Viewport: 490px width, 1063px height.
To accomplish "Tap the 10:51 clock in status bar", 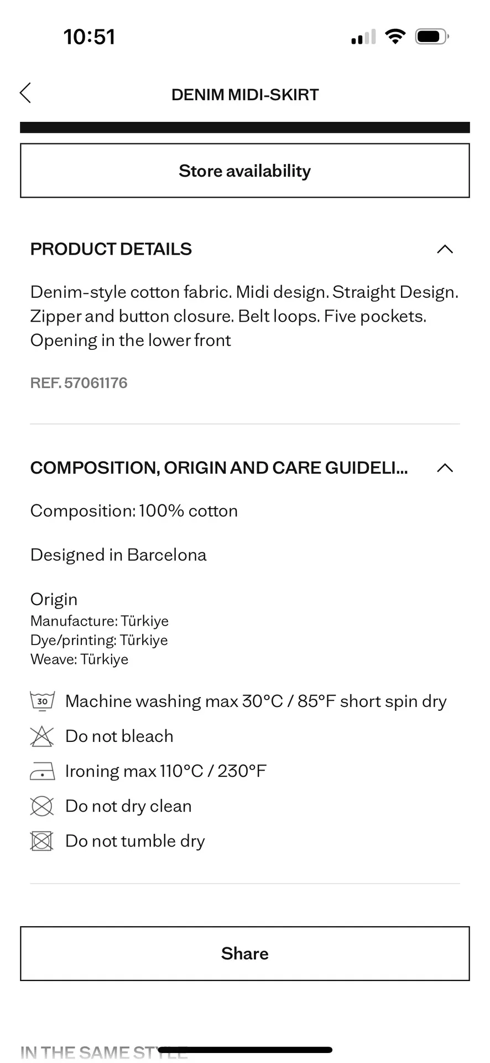I will 89,37.
